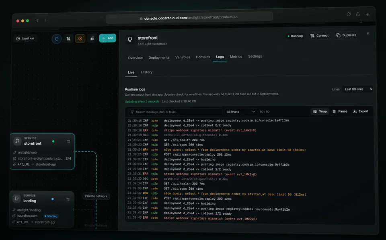This screenshot has height=240, width=386.
Task: Click the storefront service card icon
Action: coord(17,141)
